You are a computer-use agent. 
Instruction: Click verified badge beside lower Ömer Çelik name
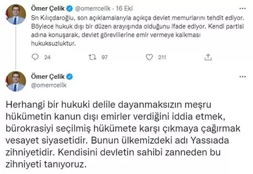coord(71,77)
